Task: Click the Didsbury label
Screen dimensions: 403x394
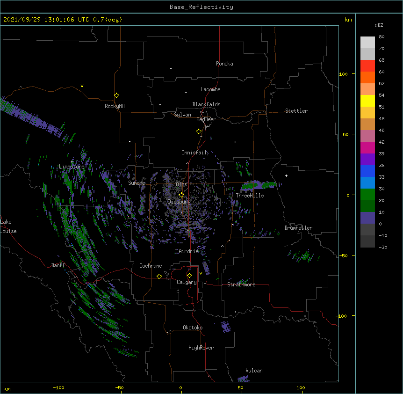Action: tap(180, 202)
